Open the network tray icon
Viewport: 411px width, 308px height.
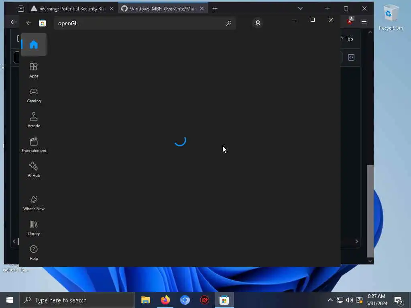point(340,300)
